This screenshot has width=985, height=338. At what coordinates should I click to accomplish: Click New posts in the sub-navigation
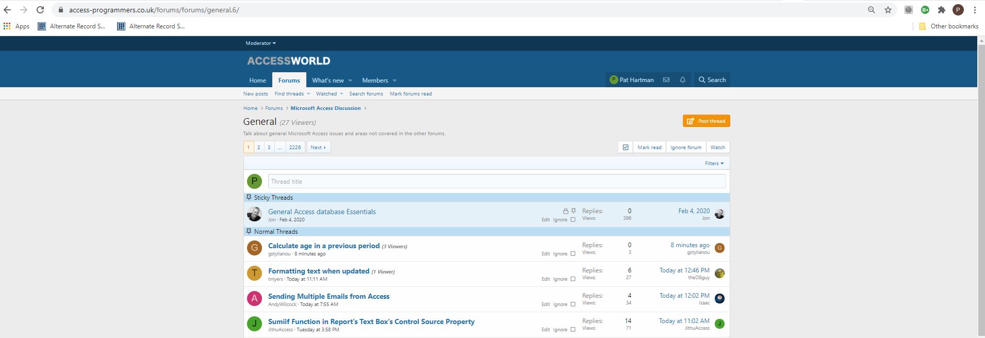click(256, 94)
